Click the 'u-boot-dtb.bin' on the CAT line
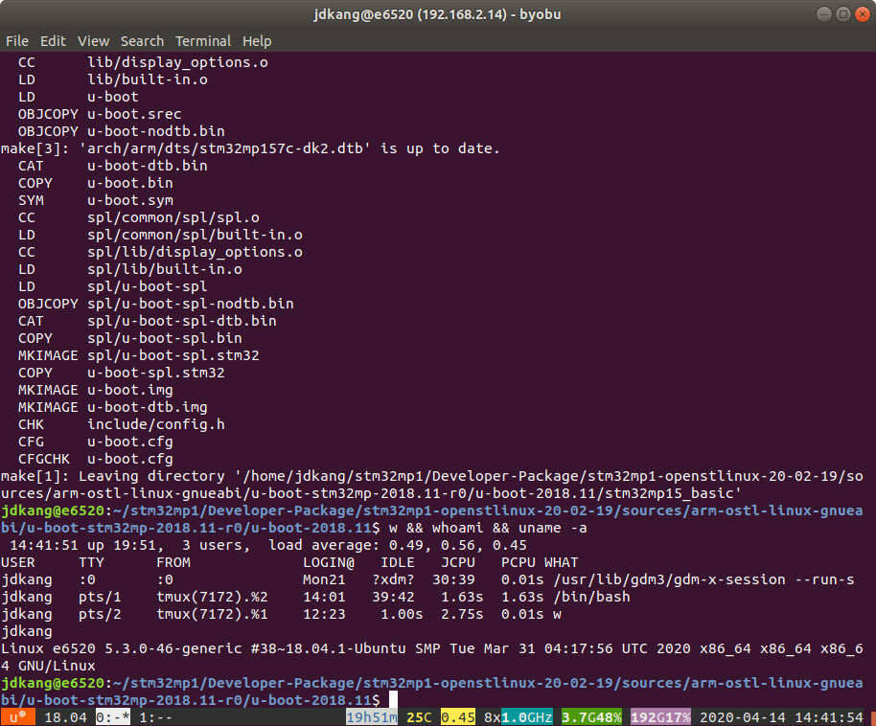The width and height of the screenshot is (876, 726). 148,166
